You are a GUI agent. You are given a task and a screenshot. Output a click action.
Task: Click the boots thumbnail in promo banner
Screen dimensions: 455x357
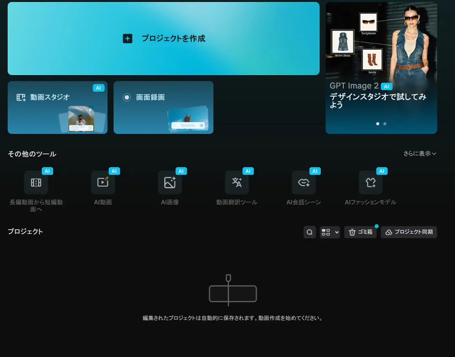pos(372,60)
